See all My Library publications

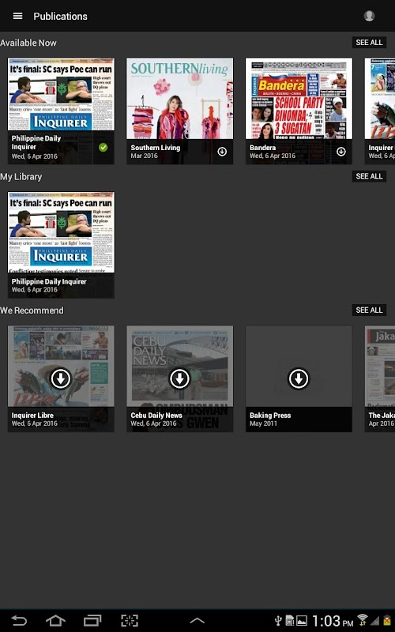pyautogui.click(x=369, y=176)
